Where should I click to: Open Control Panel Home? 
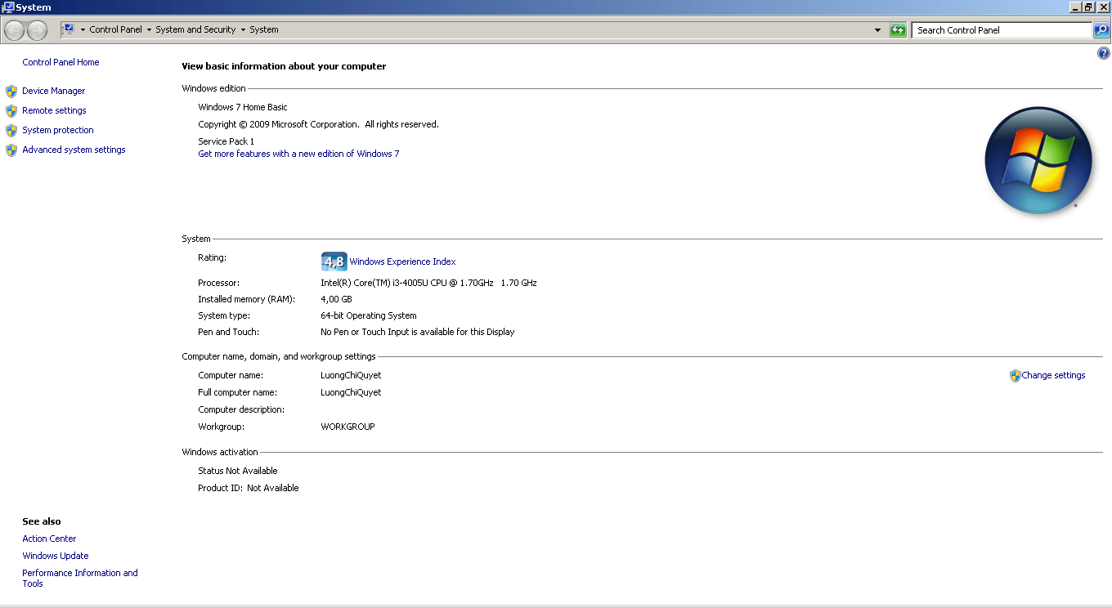point(61,62)
